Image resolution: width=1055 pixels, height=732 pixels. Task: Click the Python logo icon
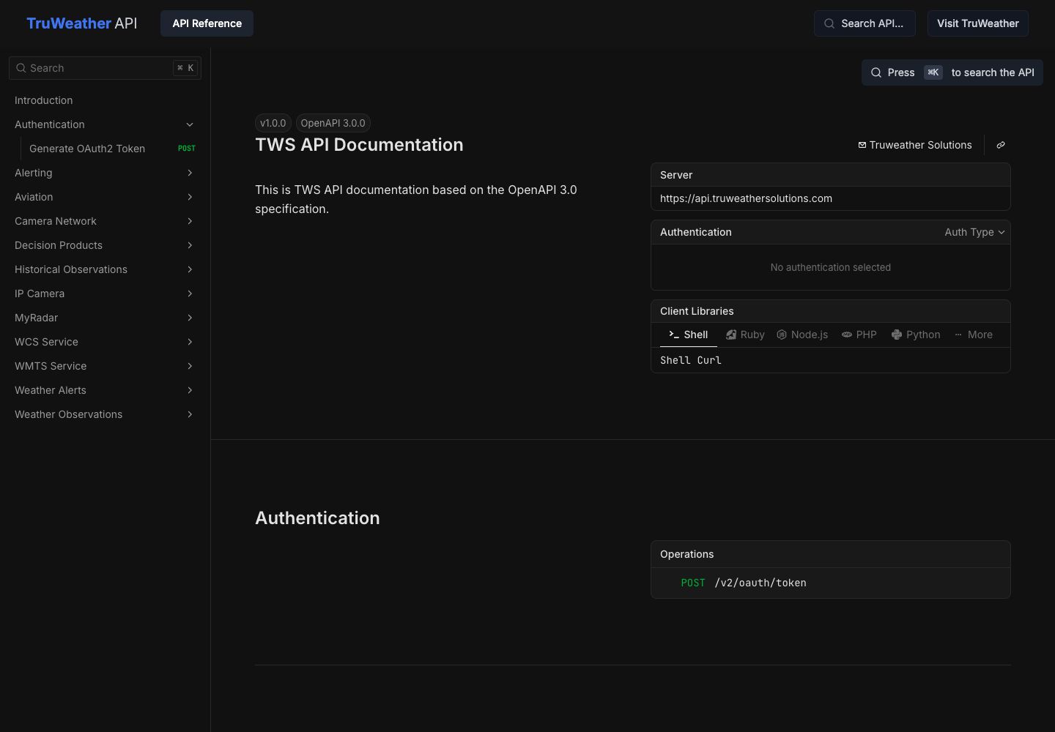pyautogui.click(x=897, y=335)
